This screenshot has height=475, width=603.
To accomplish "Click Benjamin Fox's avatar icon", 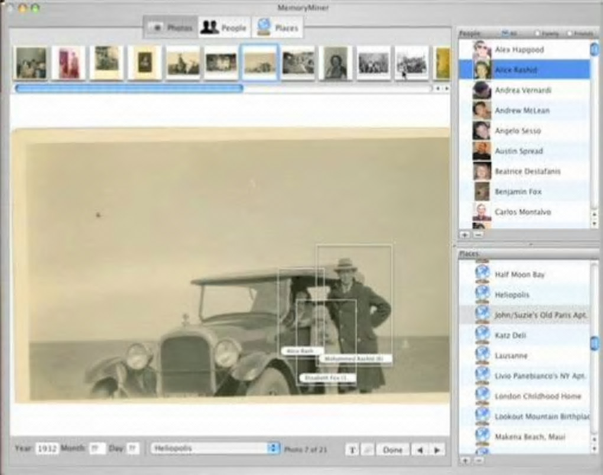I will point(481,192).
